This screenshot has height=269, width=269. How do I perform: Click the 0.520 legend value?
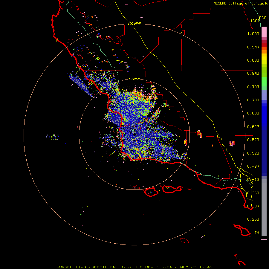coord(253,153)
